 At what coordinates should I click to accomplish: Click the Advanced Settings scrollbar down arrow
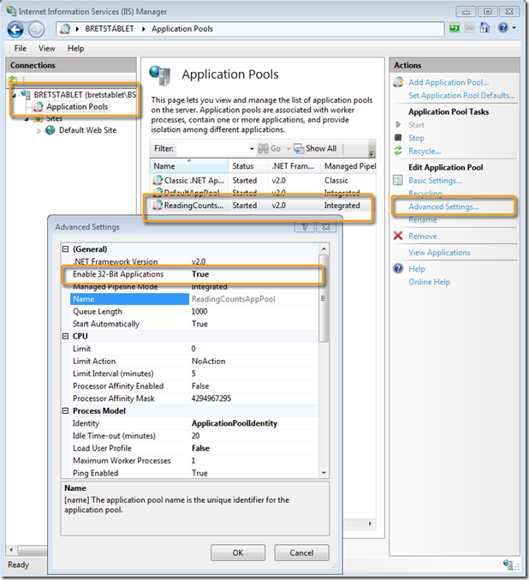coord(324,473)
